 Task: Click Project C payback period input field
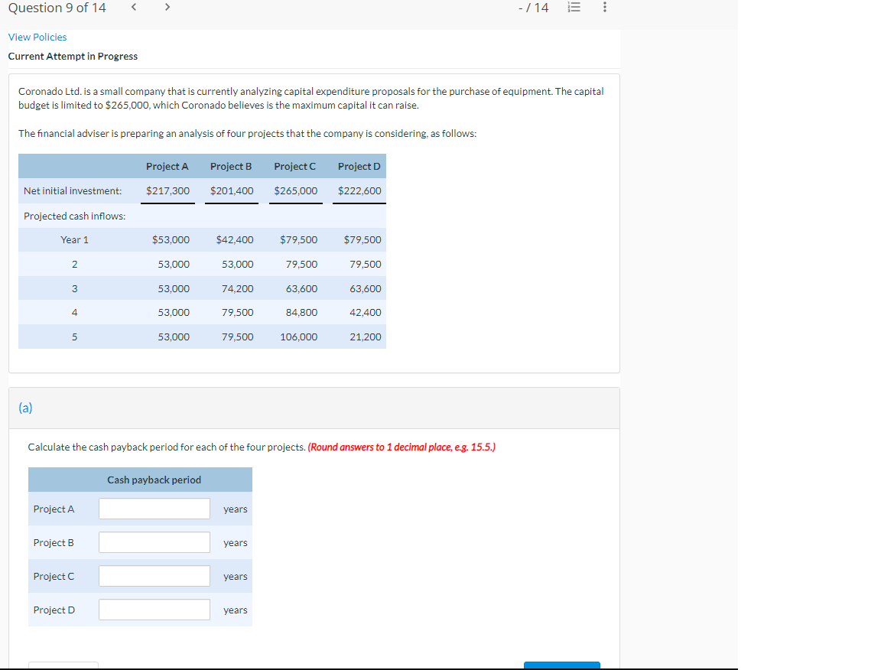click(x=154, y=575)
